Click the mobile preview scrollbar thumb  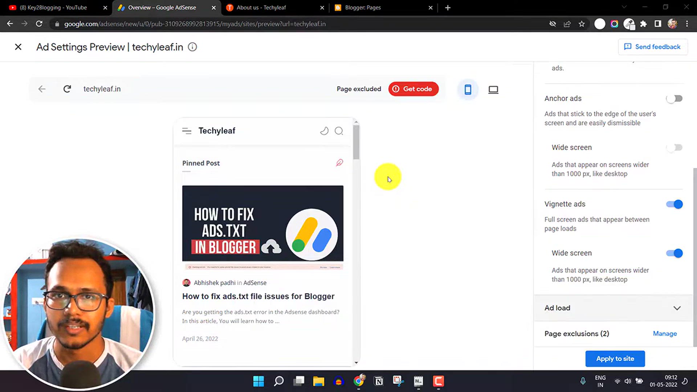coord(356,142)
